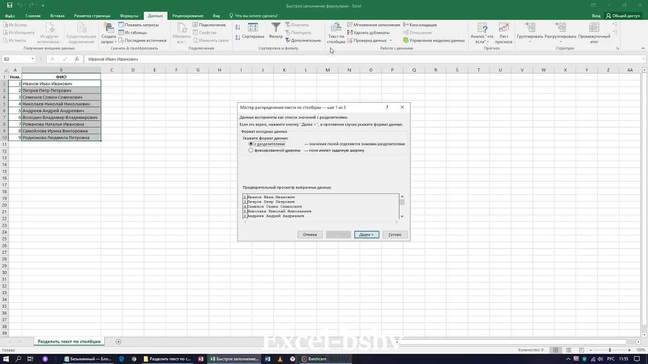Click the Group (Группировать) button

pos(530,33)
